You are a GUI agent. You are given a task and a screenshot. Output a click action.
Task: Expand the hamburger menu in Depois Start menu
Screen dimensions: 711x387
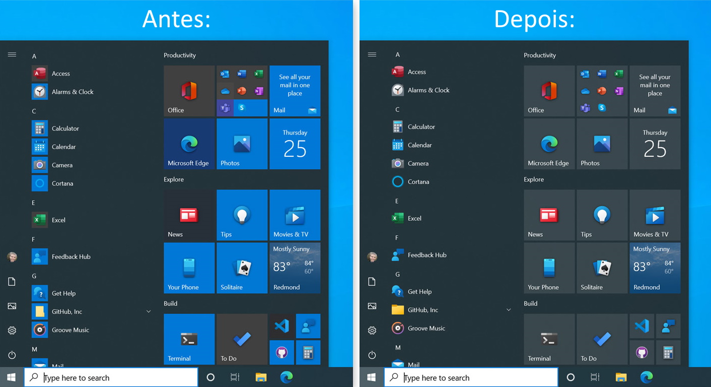(372, 54)
